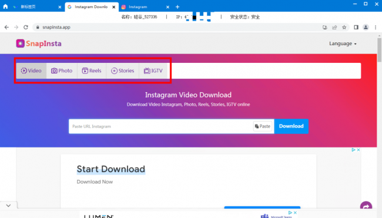Toggle the browser side panel icon
The image size is (382, 218).
pyautogui.click(x=356, y=27)
